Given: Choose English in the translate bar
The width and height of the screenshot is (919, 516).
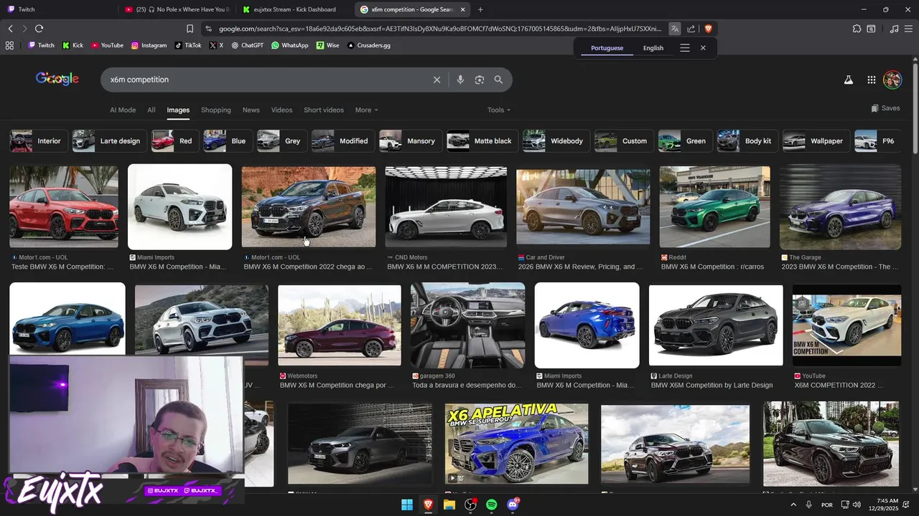Looking at the screenshot, I should click(x=653, y=48).
